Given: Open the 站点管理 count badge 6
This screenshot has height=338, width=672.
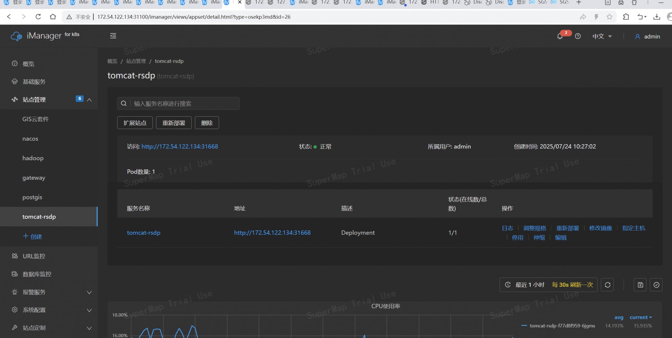Looking at the screenshot, I should click(x=80, y=99).
